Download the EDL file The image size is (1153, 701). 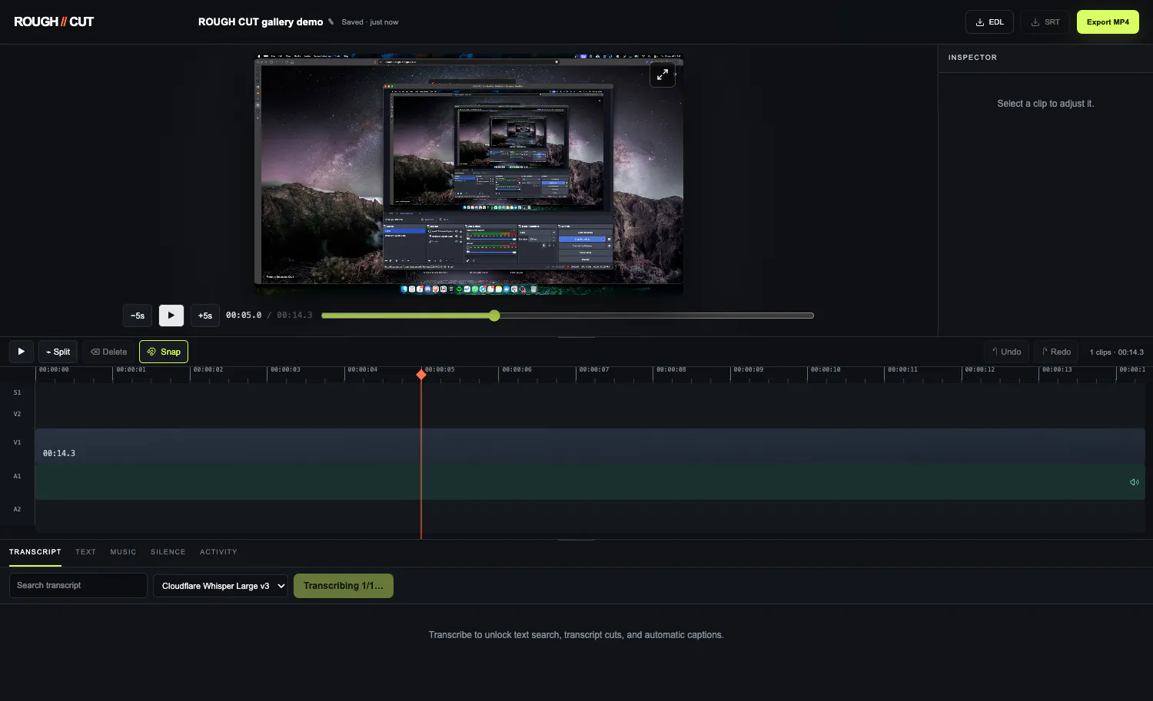click(x=989, y=22)
